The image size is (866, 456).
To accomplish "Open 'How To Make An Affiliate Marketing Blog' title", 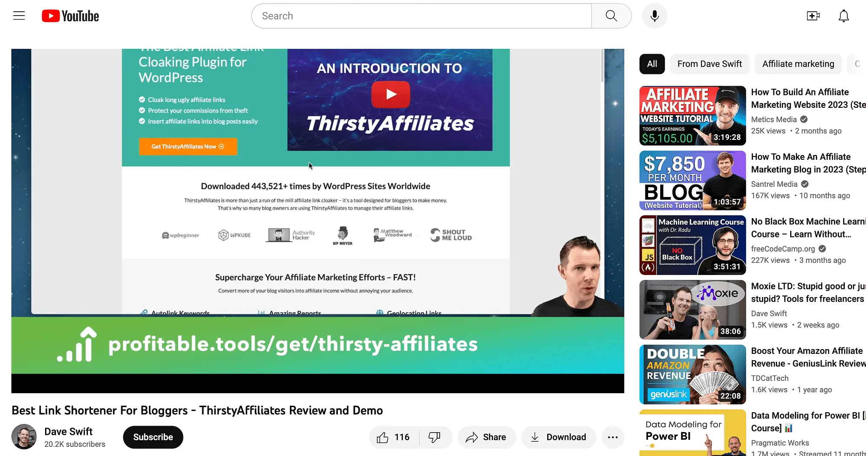I will [808, 163].
